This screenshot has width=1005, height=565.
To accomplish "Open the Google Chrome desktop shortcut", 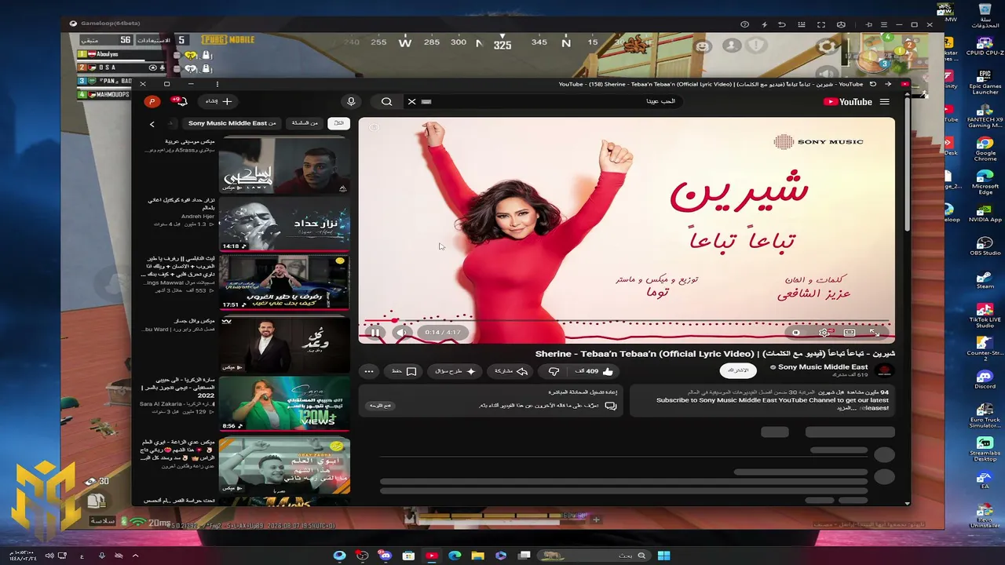I will 985,149.
